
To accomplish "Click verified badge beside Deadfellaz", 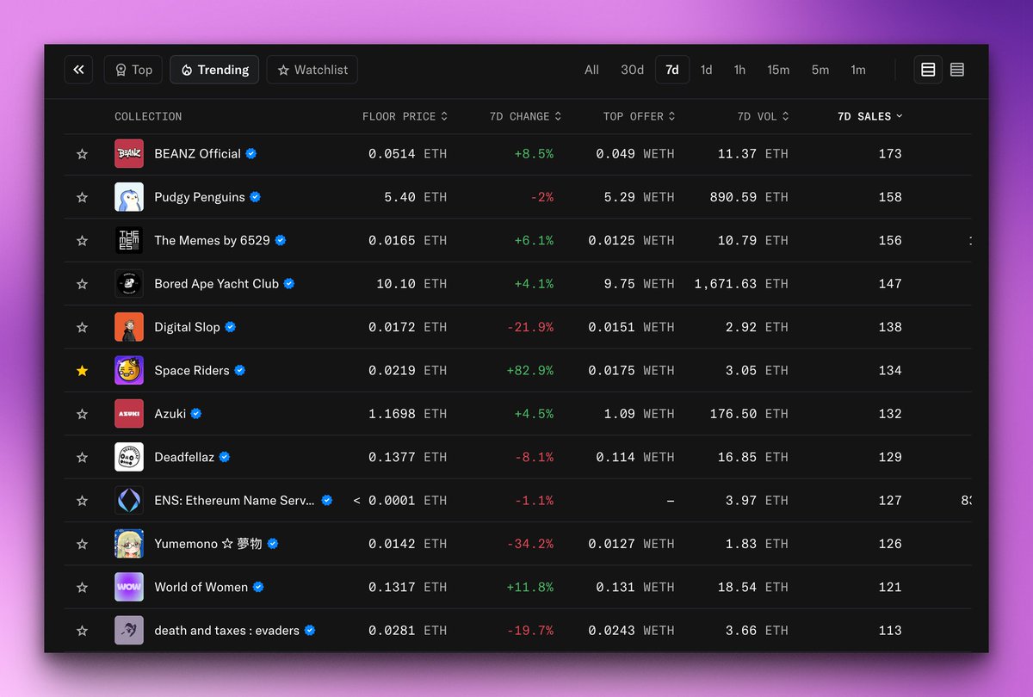I will (225, 457).
